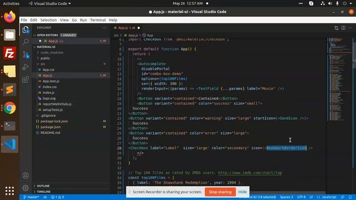Open Terminal from the dock

[x=9, y=126]
